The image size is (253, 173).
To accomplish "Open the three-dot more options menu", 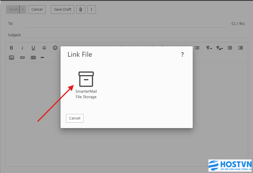I will (91, 9).
